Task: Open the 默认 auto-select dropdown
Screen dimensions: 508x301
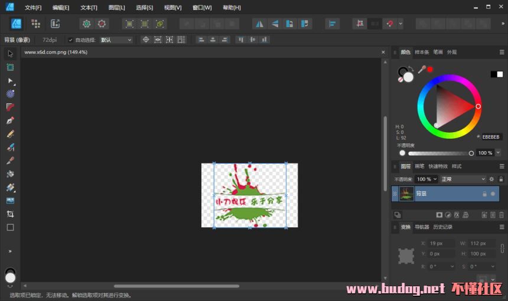Action: coord(116,40)
